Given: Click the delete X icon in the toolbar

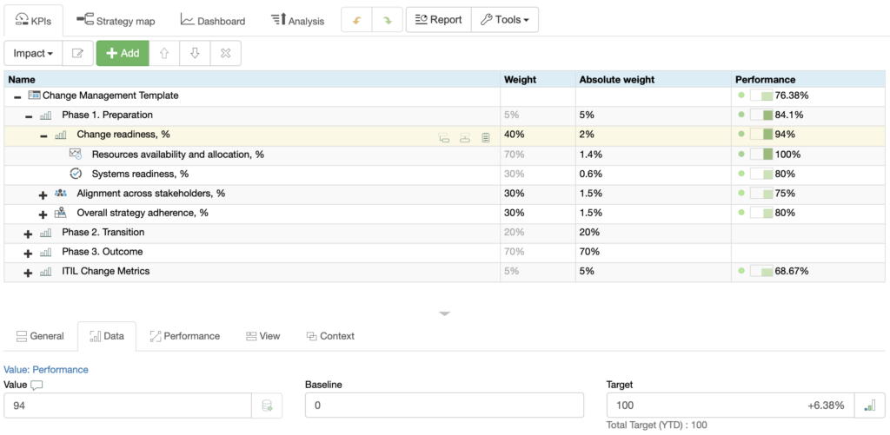Looking at the screenshot, I should [225, 53].
